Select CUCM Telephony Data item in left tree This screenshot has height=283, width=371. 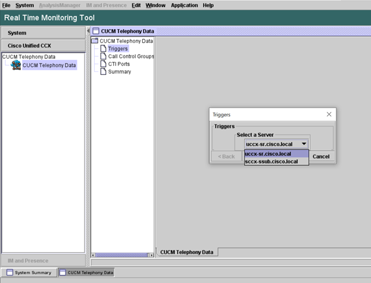[x=49, y=65]
